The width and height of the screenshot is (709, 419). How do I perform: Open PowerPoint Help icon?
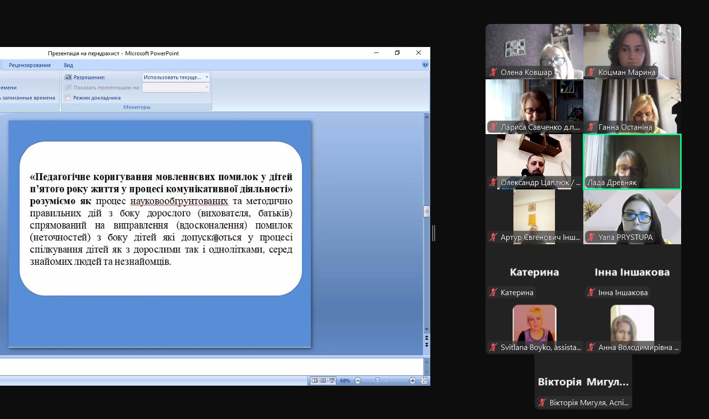click(x=425, y=65)
